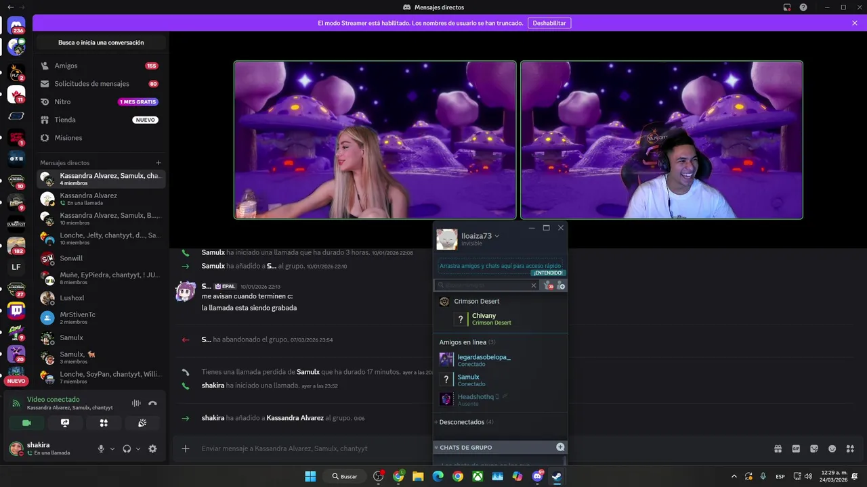Click the search conversation field
Image resolution: width=867 pixels, height=487 pixels.
(x=101, y=43)
